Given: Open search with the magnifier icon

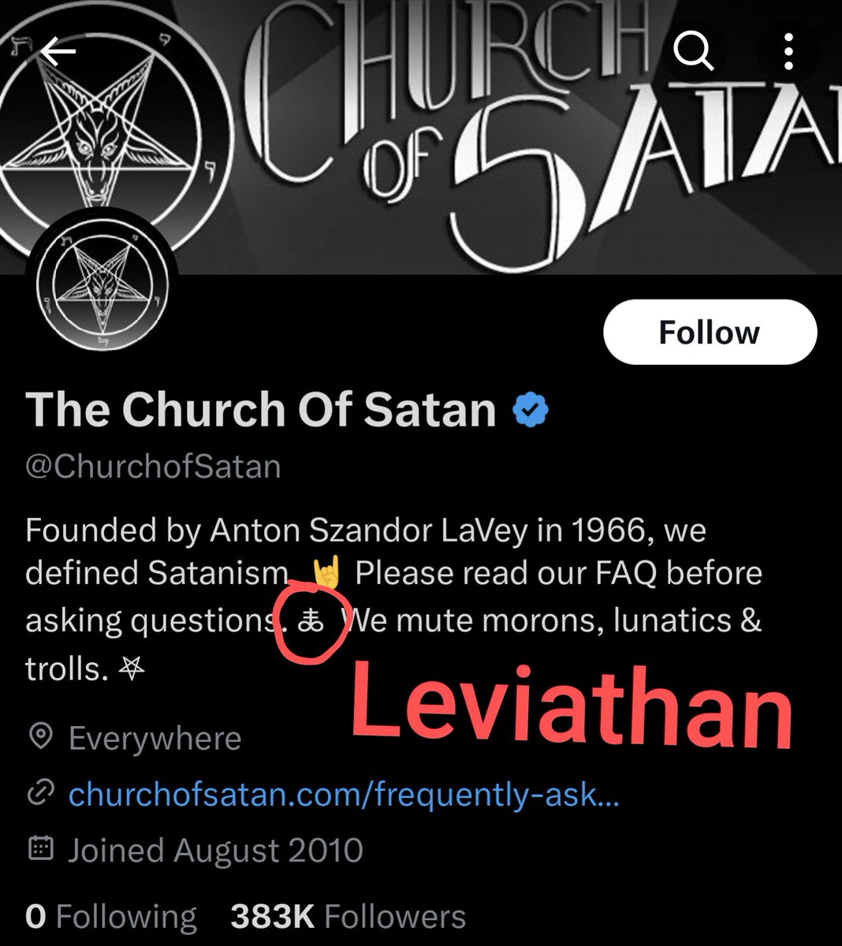Looking at the screenshot, I should tap(695, 52).
